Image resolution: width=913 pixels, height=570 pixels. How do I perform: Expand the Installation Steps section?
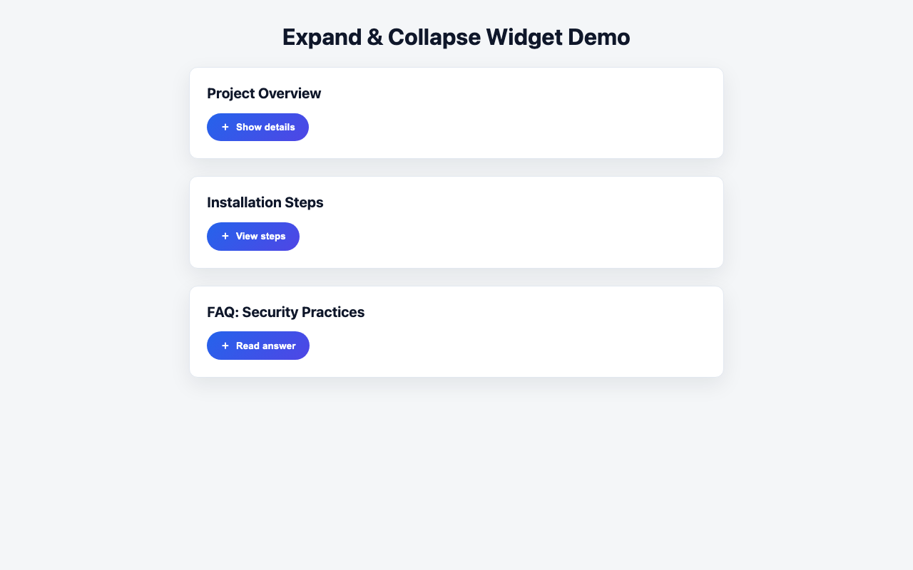253,236
